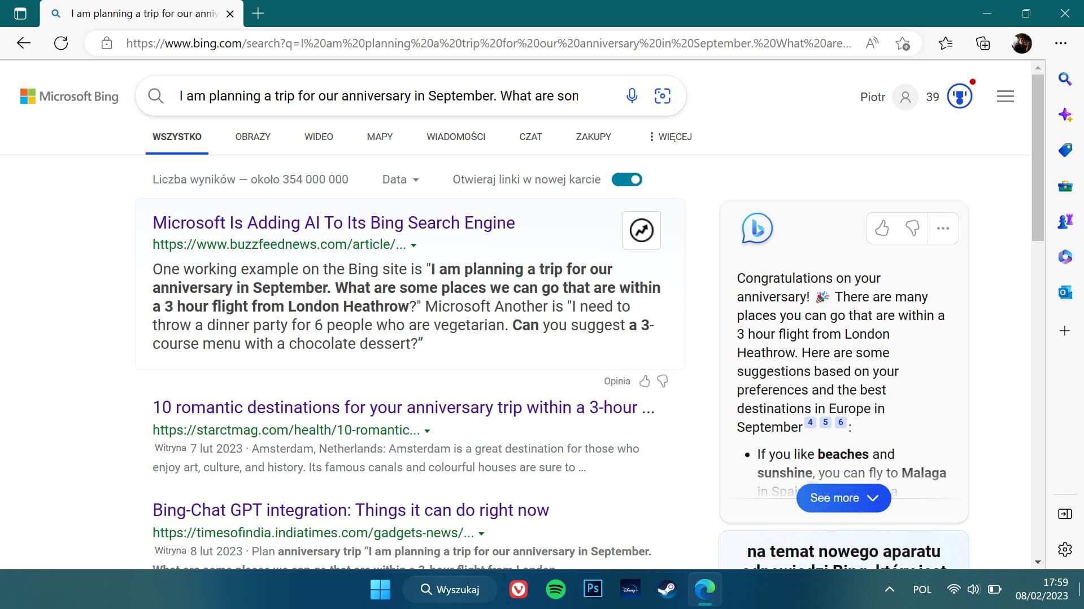Open Photoshop from the taskbar

coord(593,589)
